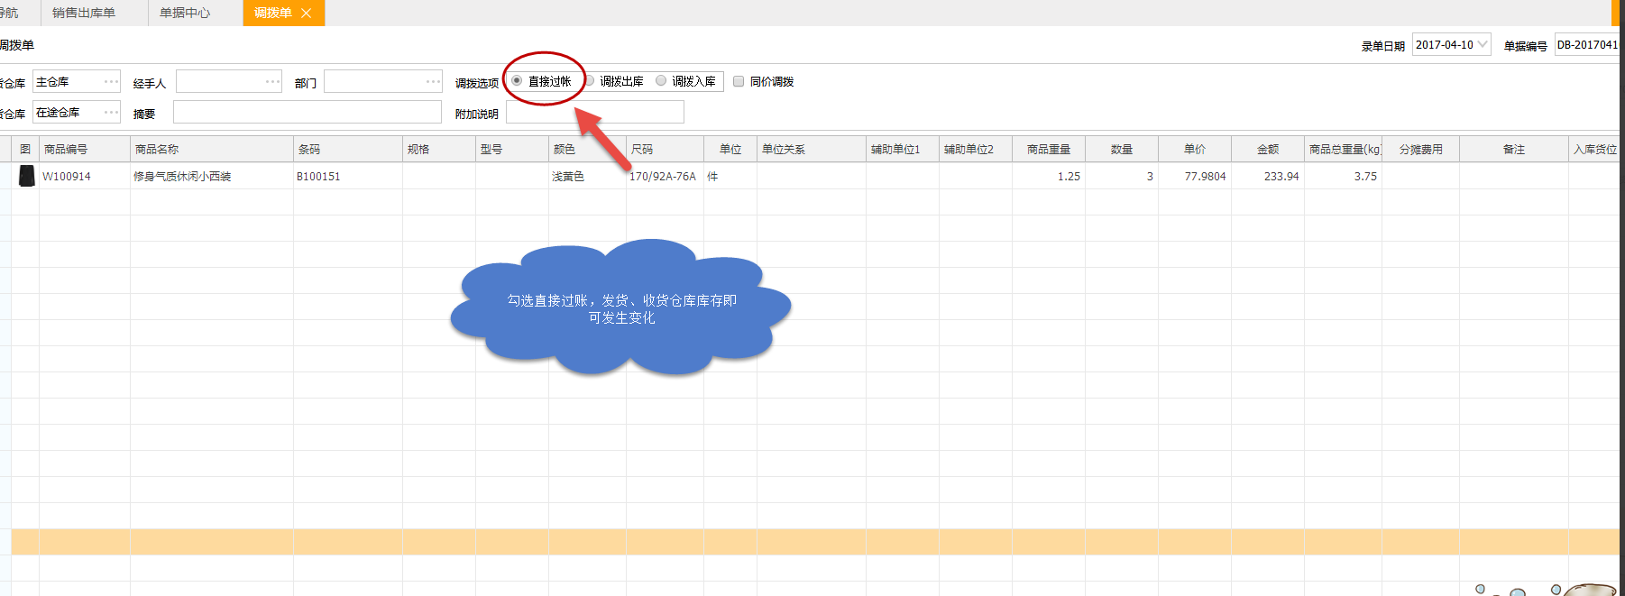Click the 型号 column header

coord(512,149)
